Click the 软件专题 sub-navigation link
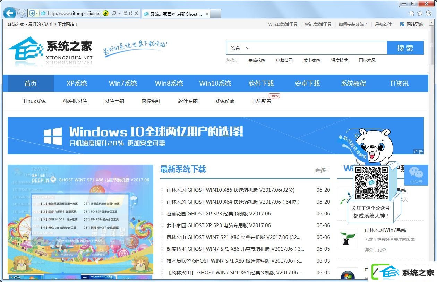Screen dimensions: 437x282 pos(188,101)
